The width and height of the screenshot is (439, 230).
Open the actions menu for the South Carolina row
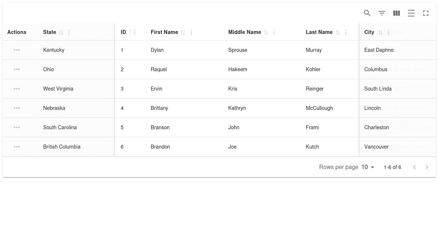17,127
